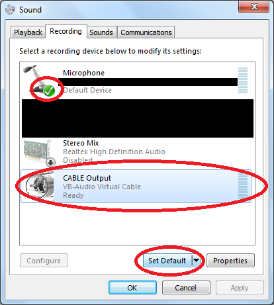The width and height of the screenshot is (274, 305).
Task: Open the Set Default dropdown arrow
Action: 196,261
